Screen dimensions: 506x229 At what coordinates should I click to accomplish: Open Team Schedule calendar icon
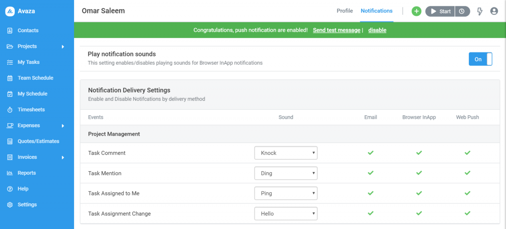pyautogui.click(x=10, y=78)
